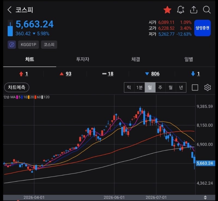Screen dimensions: 218x201
Task: Select the KGG01P code tag
Action: tap(28, 45)
